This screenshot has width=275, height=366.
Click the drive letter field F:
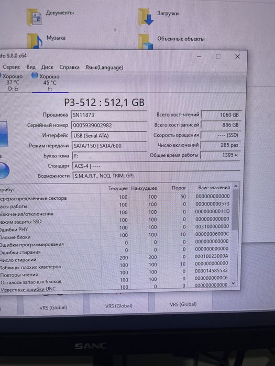tap(109, 156)
